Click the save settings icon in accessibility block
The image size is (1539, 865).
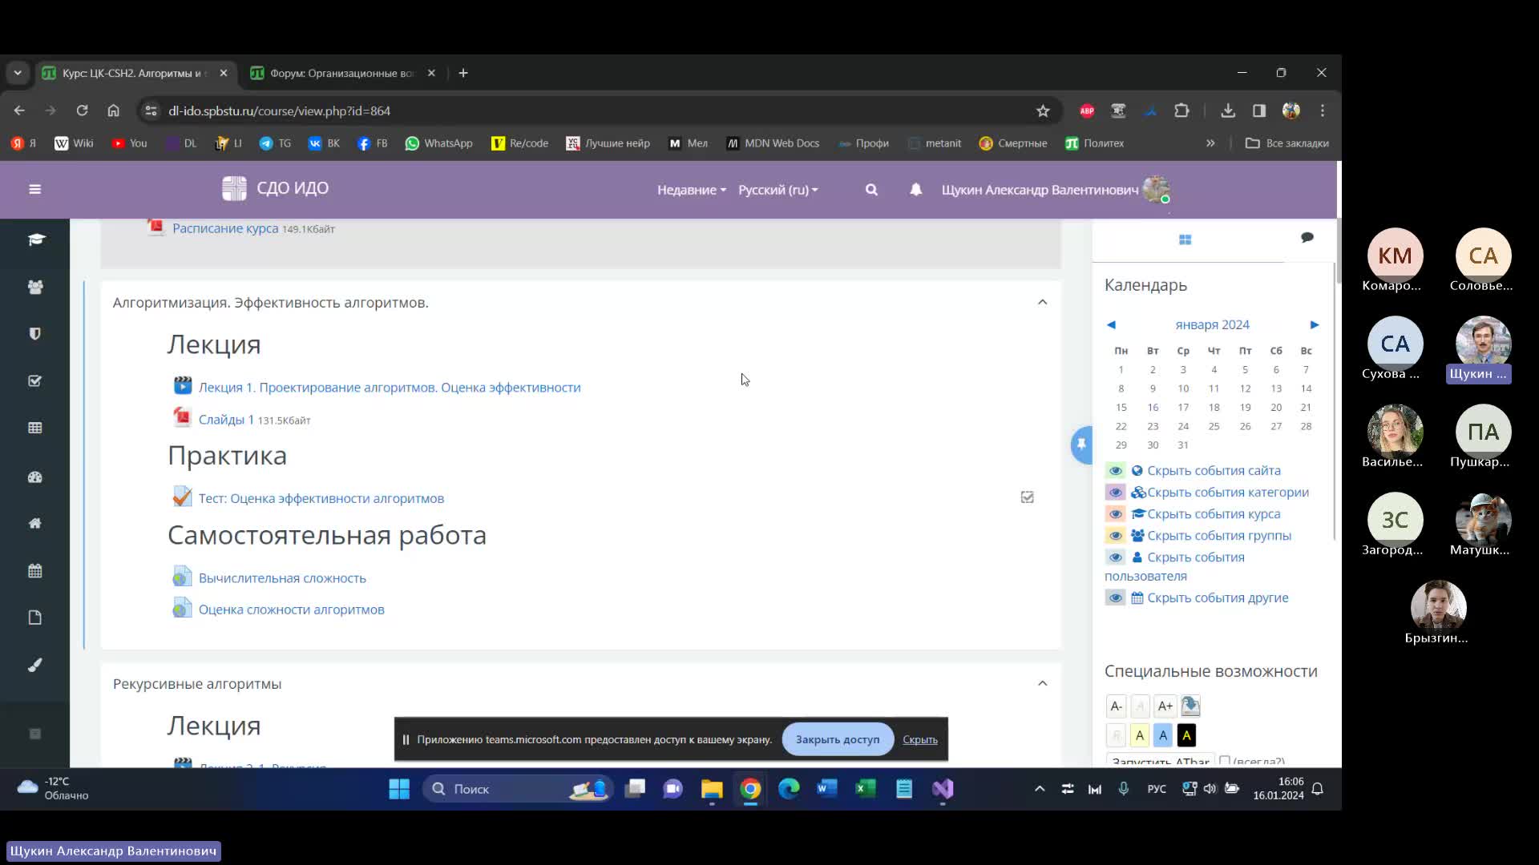coord(1190,706)
